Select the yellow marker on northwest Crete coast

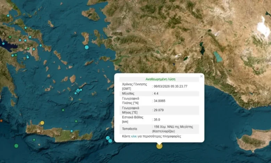(42, 123)
